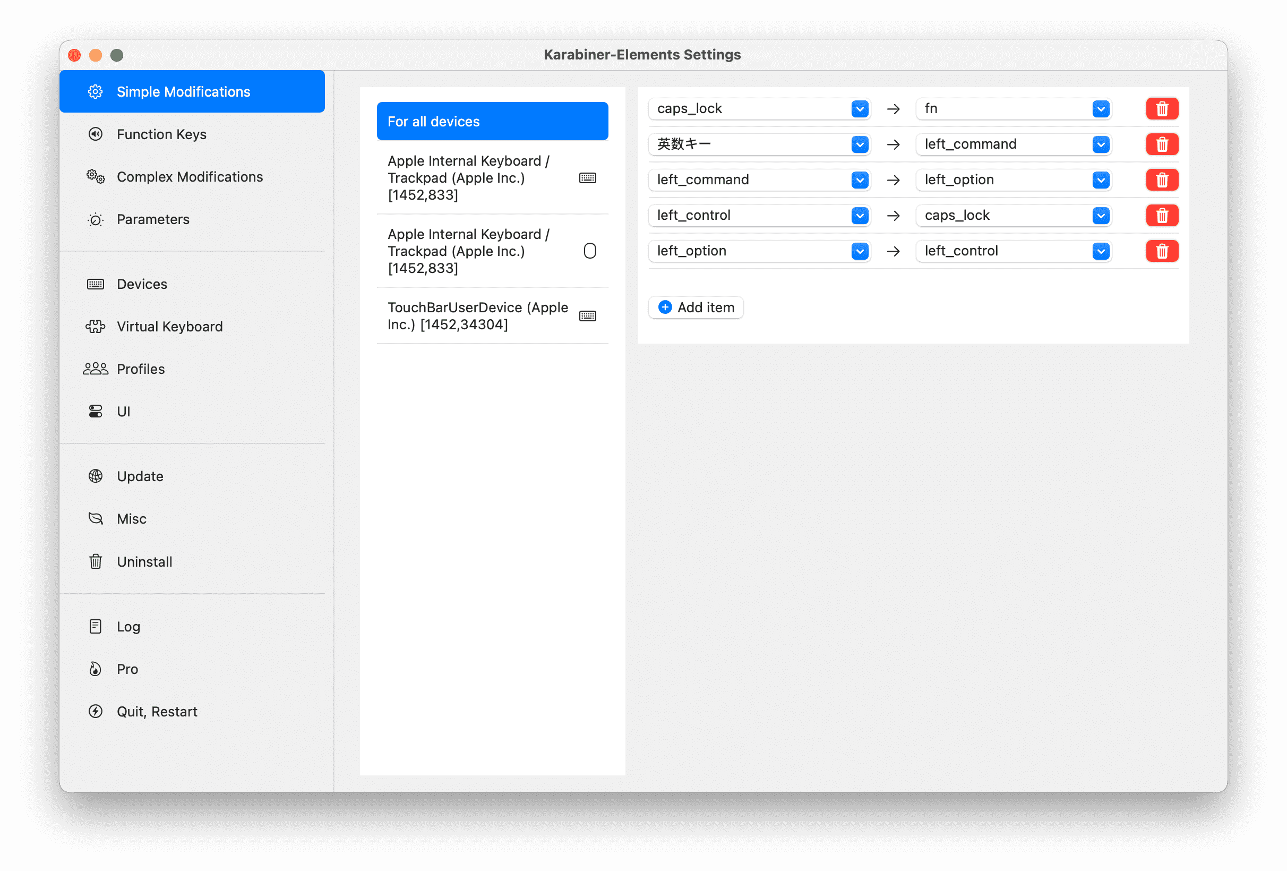Open the Quit, Restart label
1287x871 pixels.
(x=157, y=712)
